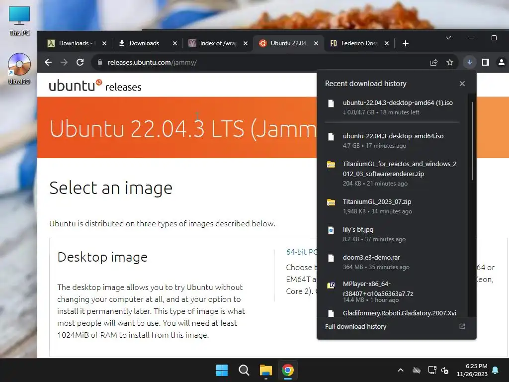Click the file icon of ubuntu-22.04.3-desktop-amd64.iso

click(x=331, y=137)
